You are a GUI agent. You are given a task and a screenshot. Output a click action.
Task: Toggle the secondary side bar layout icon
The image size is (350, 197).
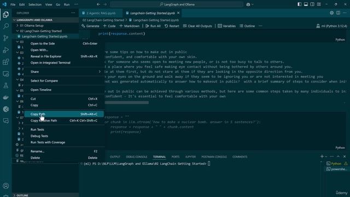tap(312, 4)
